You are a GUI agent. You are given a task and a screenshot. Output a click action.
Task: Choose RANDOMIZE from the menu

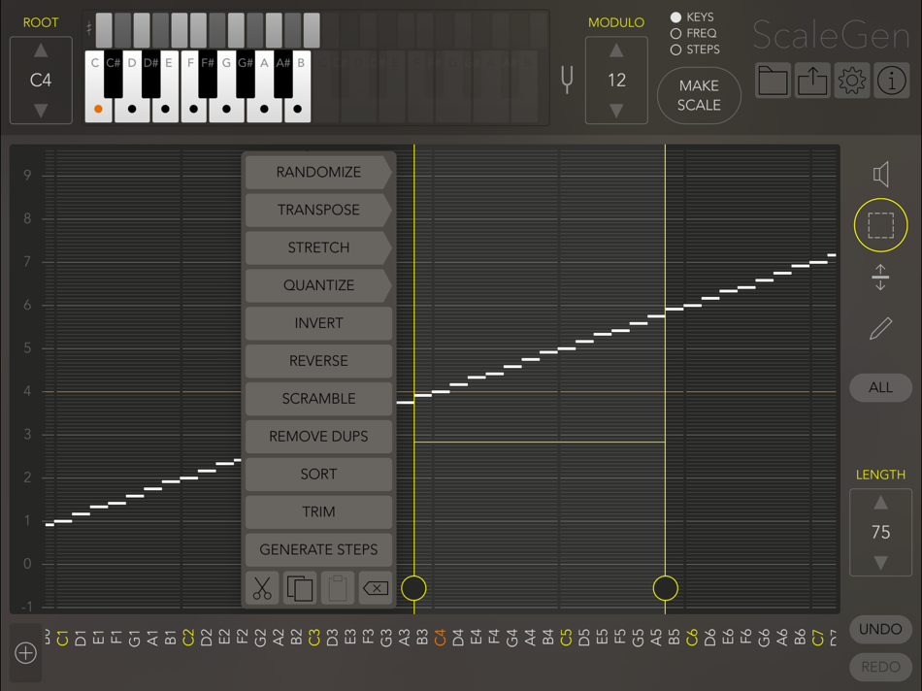318,172
